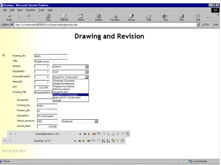Viewport: 221px width, 165px height.
Task: Sort descending in DrawingRevision navigator
Action: point(113,134)
